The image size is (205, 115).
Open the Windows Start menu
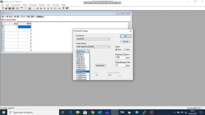click(4, 112)
